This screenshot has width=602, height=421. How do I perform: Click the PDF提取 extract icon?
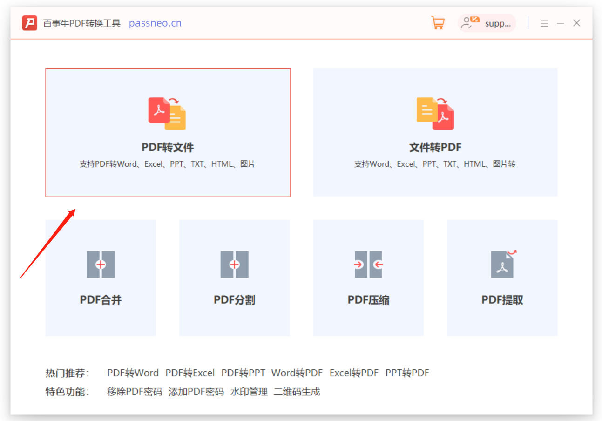coord(503,264)
